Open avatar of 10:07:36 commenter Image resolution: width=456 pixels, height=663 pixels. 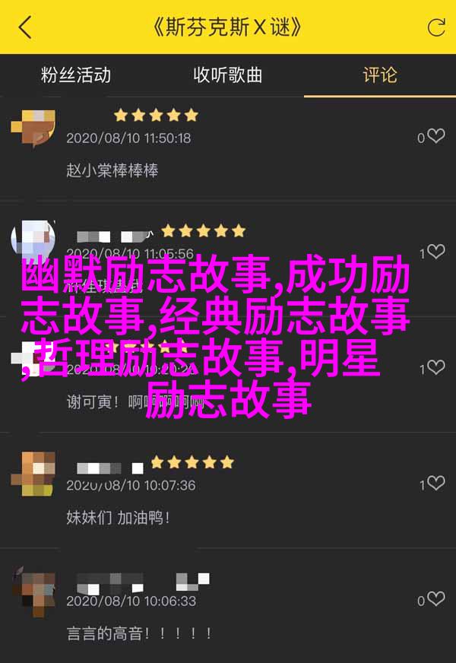coord(33,473)
